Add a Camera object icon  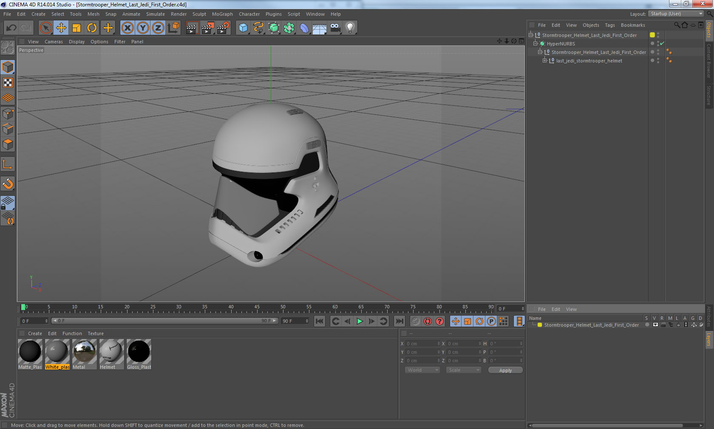pyautogui.click(x=335, y=28)
